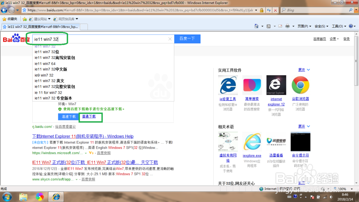Open the Baidu 设置 dropdown
The image size is (359, 202).
click(x=334, y=39)
